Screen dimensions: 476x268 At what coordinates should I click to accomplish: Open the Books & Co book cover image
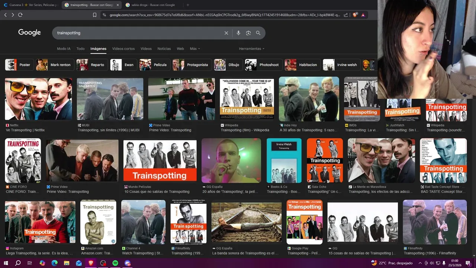[x=284, y=160]
